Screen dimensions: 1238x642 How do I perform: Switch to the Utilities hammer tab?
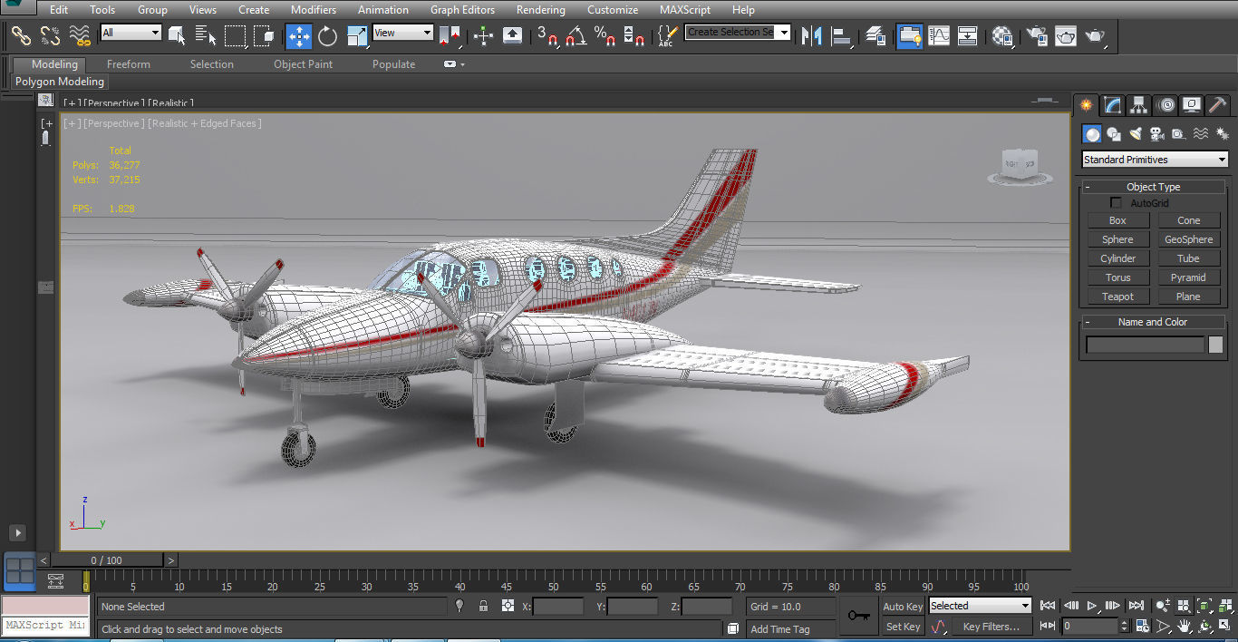[1218, 105]
